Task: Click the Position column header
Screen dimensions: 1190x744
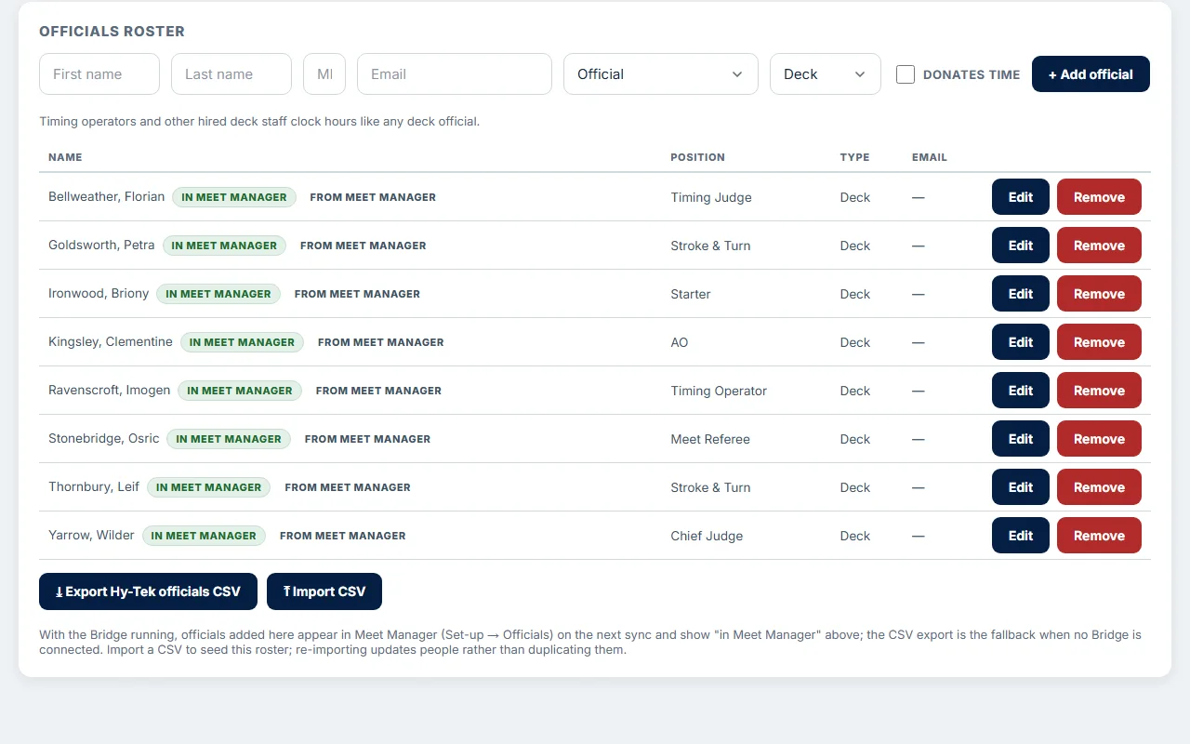Action: coord(697,157)
